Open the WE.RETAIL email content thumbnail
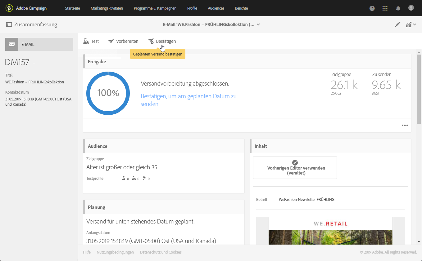The width and height of the screenshot is (422, 261). [x=330, y=231]
